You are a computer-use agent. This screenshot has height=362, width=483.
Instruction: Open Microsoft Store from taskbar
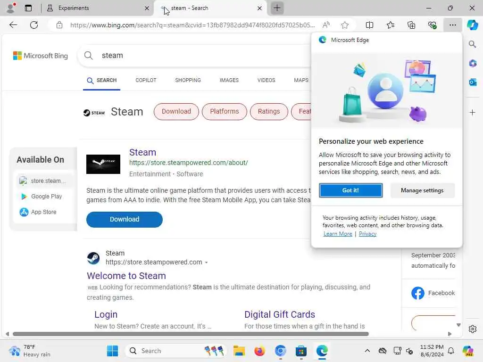[301, 351]
